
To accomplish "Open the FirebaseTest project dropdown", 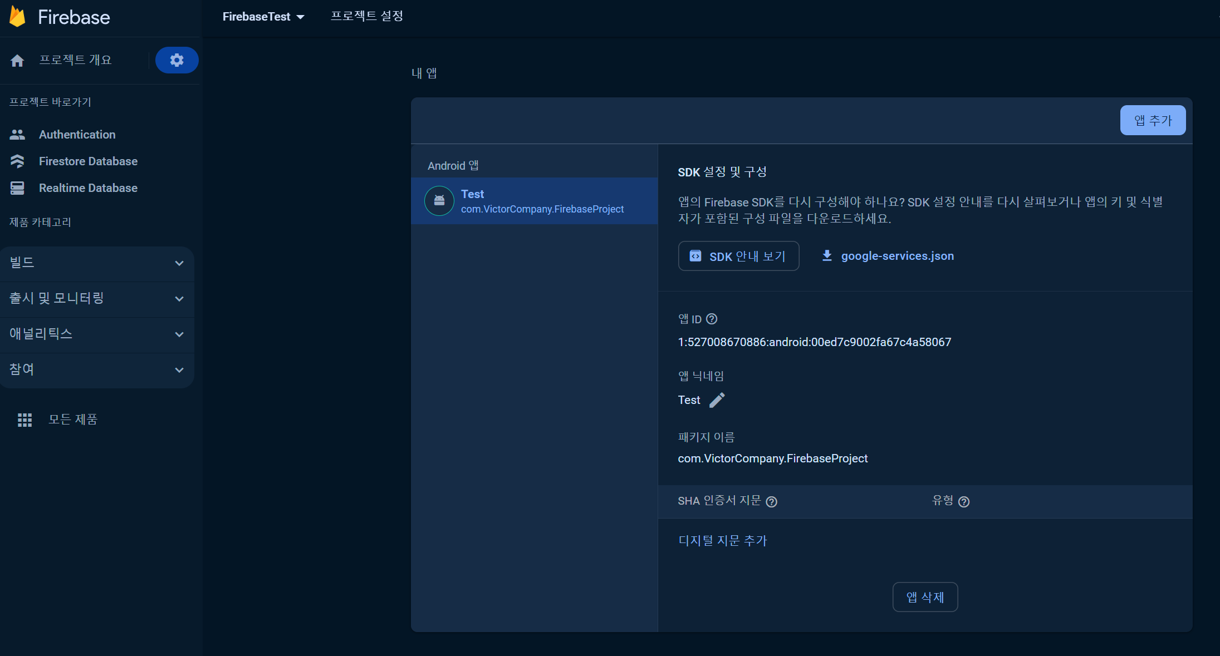I will coord(263,17).
